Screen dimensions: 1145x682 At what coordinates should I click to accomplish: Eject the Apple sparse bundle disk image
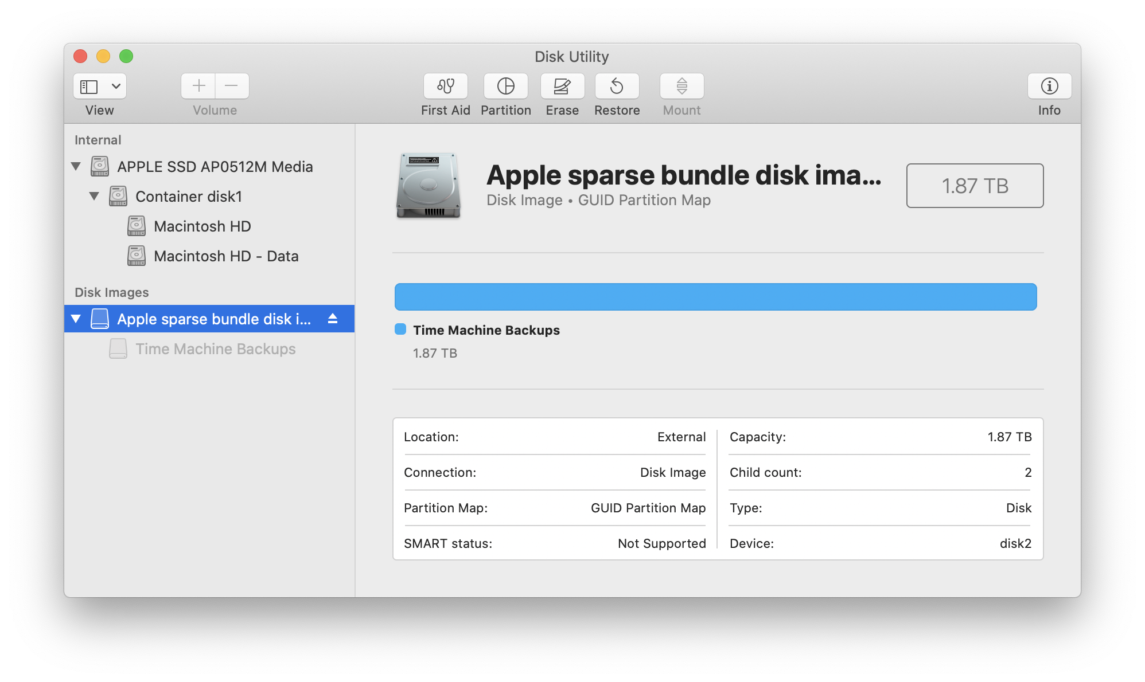pyautogui.click(x=333, y=319)
